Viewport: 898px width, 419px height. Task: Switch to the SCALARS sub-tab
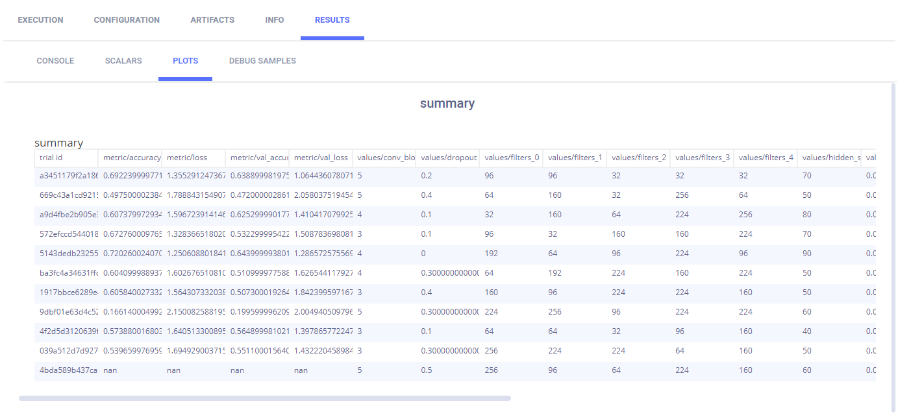(x=123, y=61)
